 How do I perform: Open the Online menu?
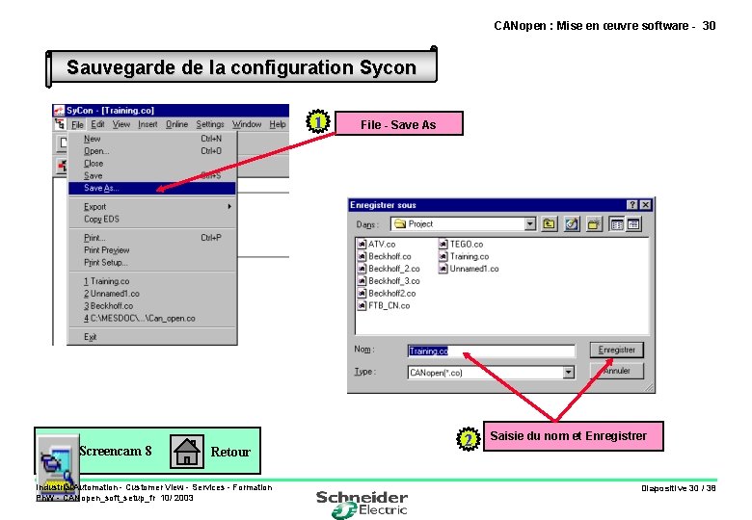coord(177,124)
